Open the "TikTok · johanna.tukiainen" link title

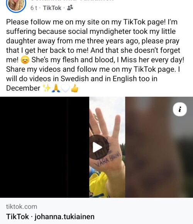(50, 217)
